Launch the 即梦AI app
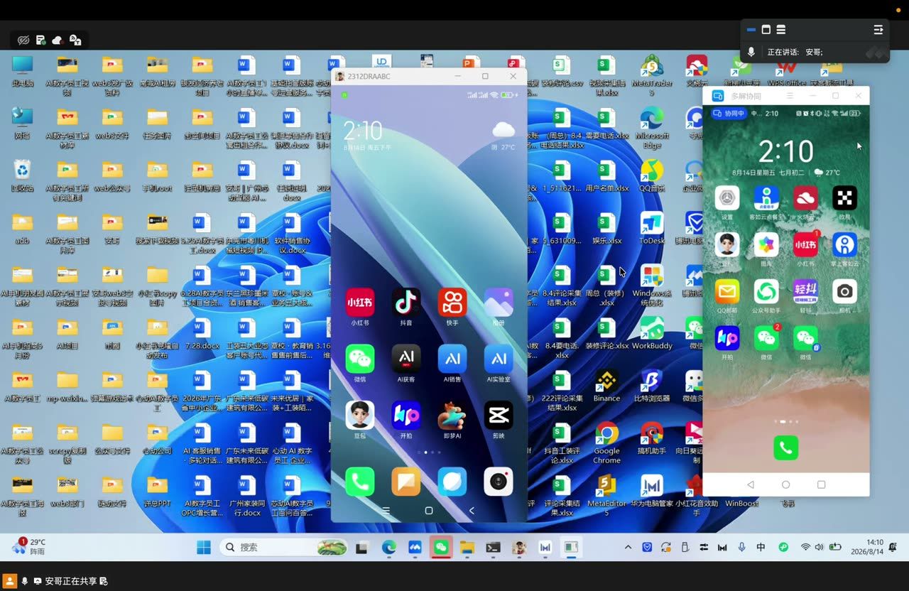Image resolution: width=909 pixels, height=591 pixels. coord(452,415)
